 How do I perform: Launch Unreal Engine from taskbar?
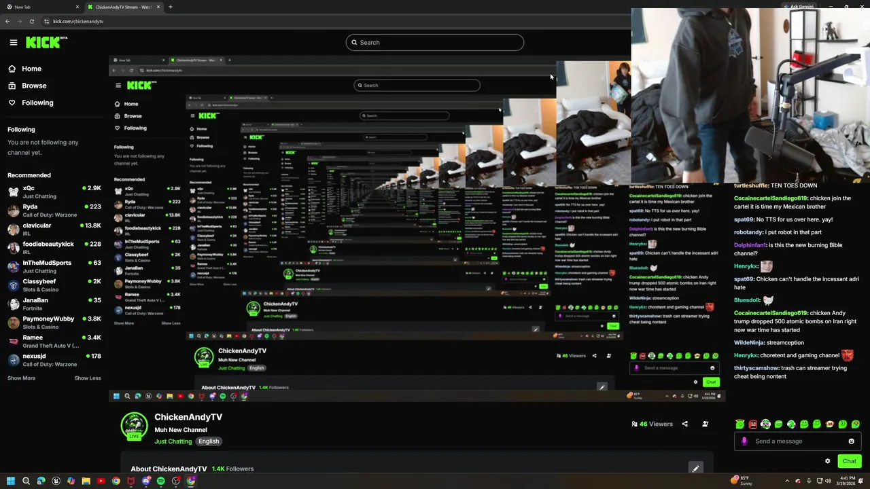point(56,481)
